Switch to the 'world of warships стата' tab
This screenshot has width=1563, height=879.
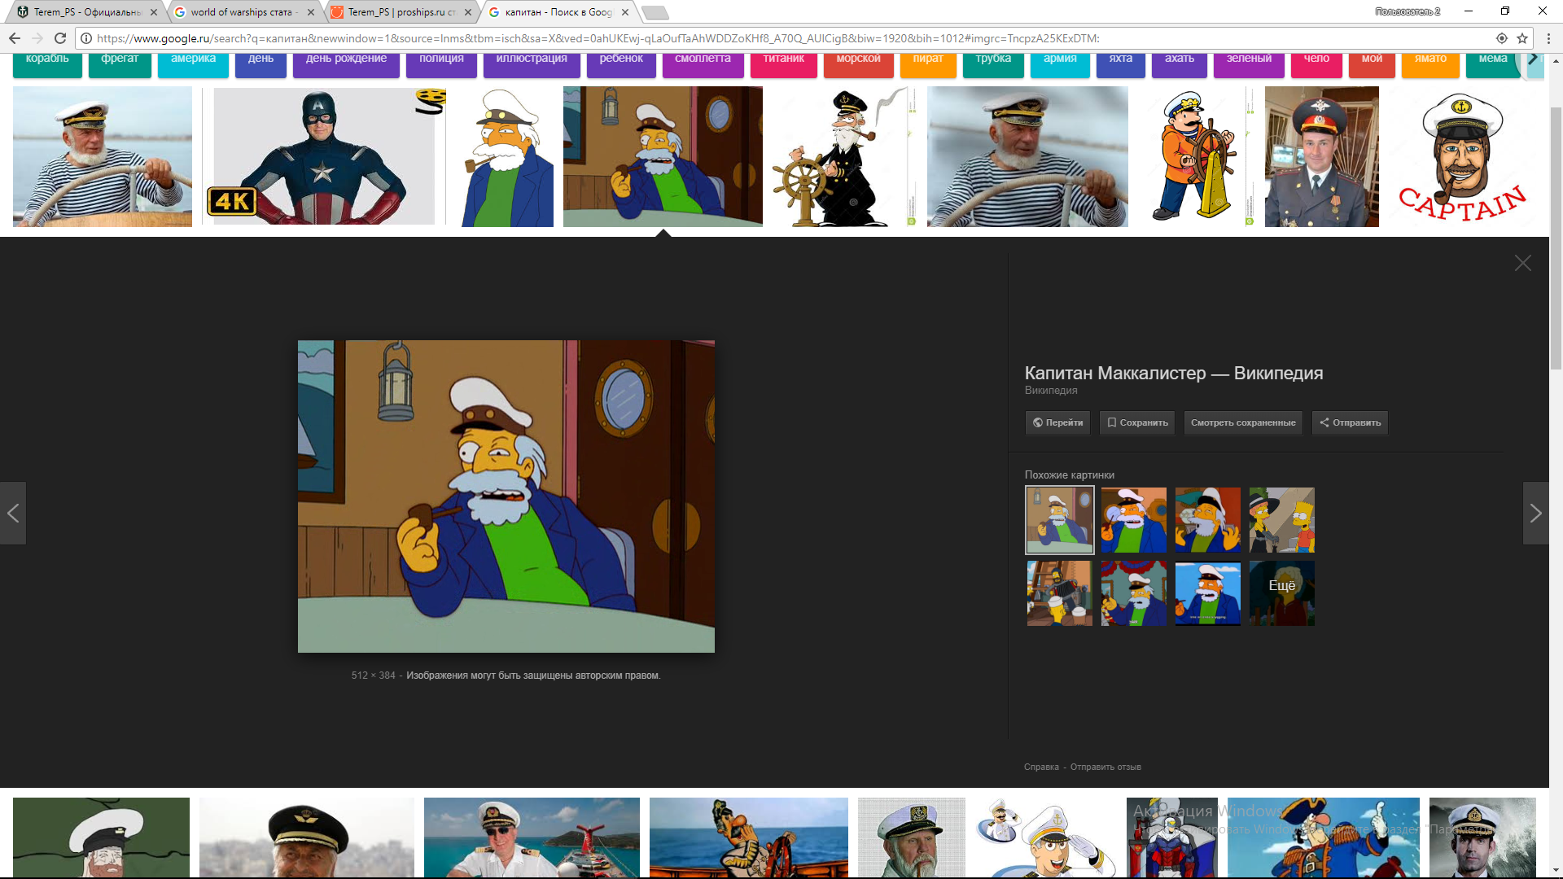(x=243, y=12)
